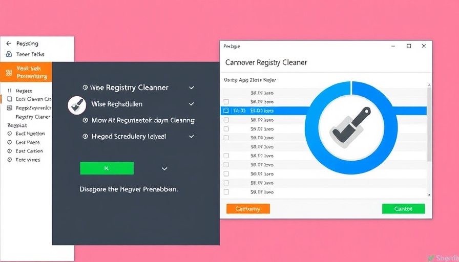
Task: Click the "Hleged Scredulery lelyed" entry
Action: tap(129, 136)
